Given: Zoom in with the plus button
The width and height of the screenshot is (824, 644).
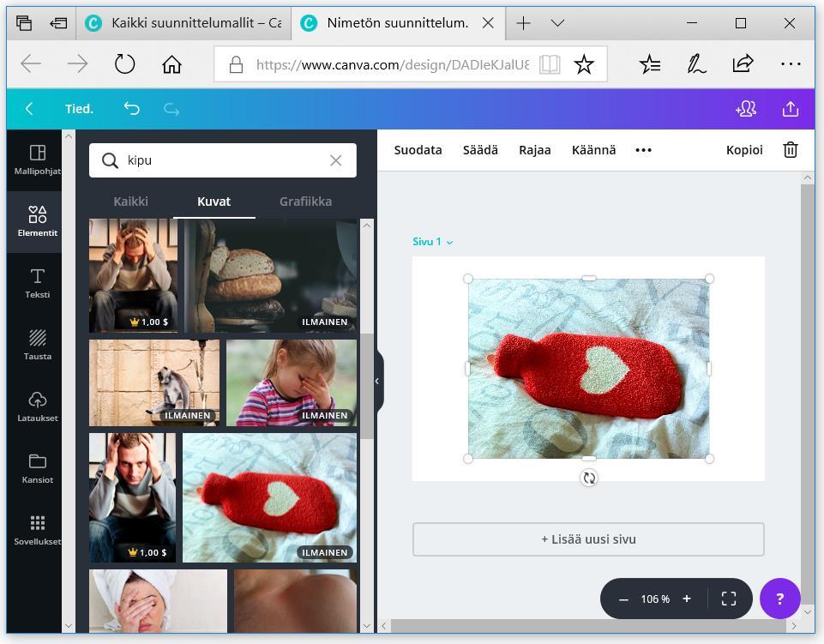Looking at the screenshot, I should click(x=686, y=599).
